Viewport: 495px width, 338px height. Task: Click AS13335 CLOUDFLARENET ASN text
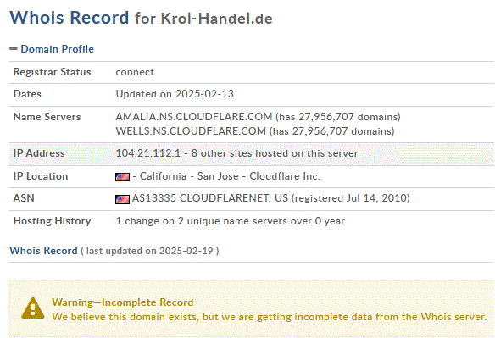(x=210, y=198)
